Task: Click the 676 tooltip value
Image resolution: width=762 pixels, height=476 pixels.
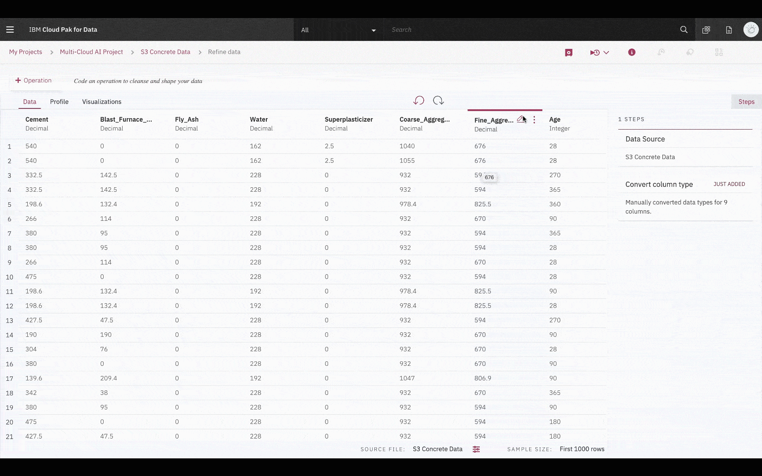Action: [489, 178]
